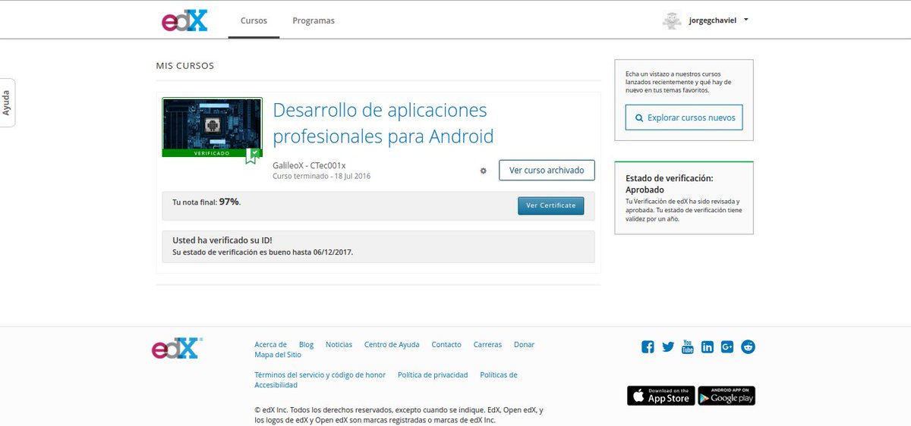Screen dimensions: 911x426
Task: Click Download on the App Store badge
Action: click(x=660, y=396)
